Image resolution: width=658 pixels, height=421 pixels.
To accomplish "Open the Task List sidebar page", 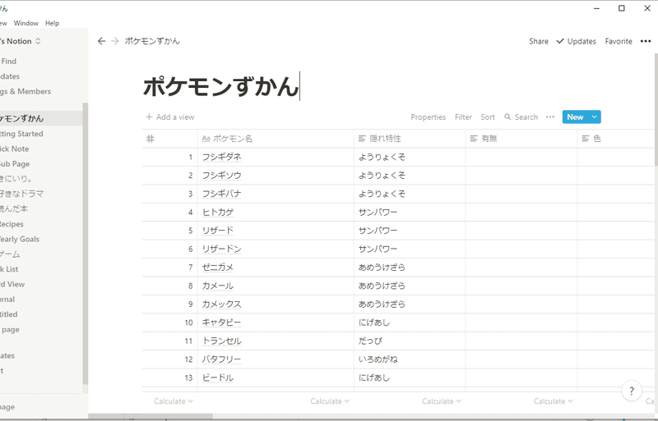I will click(x=41, y=269).
